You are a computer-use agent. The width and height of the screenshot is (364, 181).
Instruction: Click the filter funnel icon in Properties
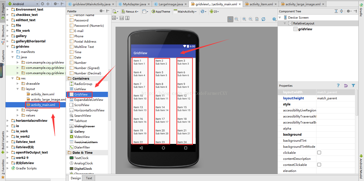coord(353,85)
